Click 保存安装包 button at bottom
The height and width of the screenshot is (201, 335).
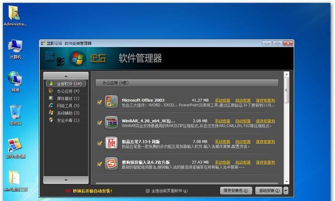tap(236, 190)
